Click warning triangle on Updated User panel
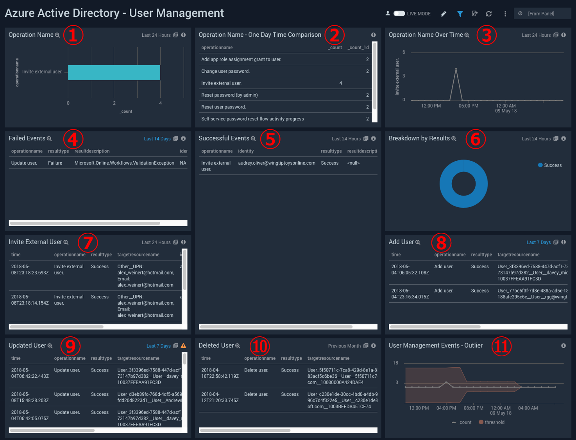576x440 pixels. tap(183, 346)
